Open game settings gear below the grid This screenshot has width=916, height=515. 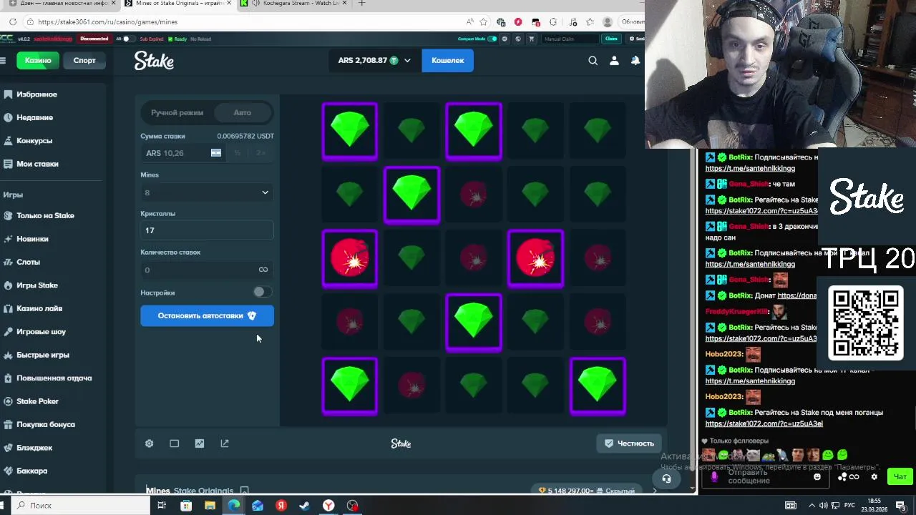(x=149, y=443)
